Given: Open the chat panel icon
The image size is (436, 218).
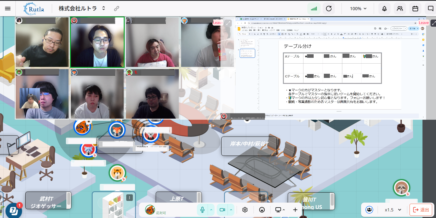Looking at the screenshot, I should pos(430,9).
